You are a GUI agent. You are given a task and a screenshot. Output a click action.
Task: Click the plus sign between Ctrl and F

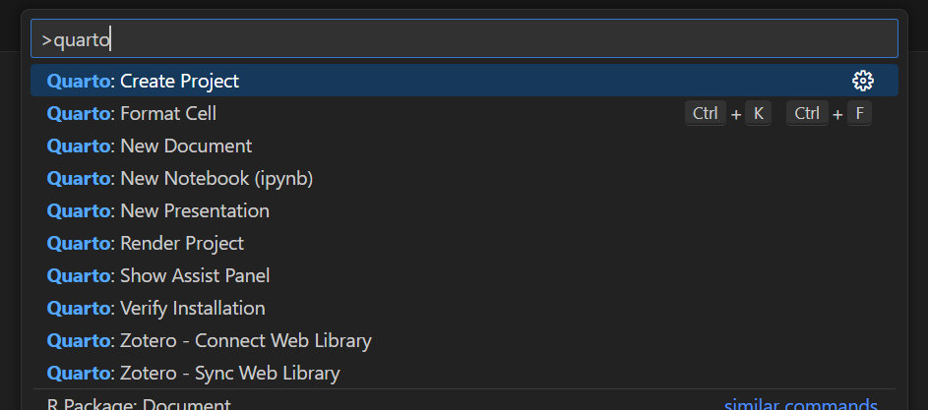point(837,114)
